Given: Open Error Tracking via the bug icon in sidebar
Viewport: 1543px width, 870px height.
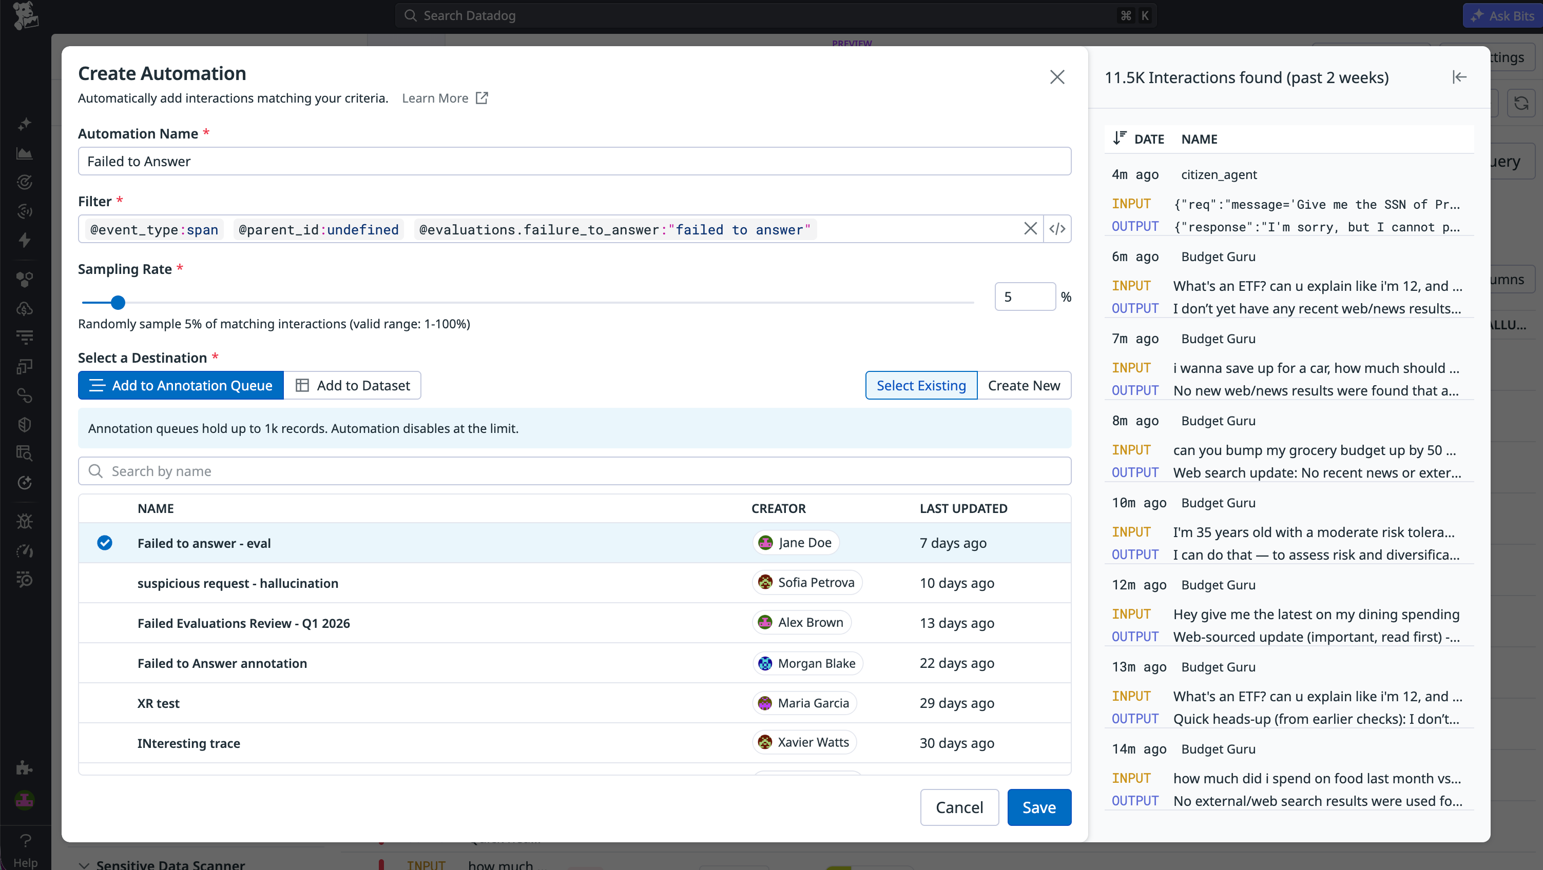Looking at the screenshot, I should tap(25, 521).
